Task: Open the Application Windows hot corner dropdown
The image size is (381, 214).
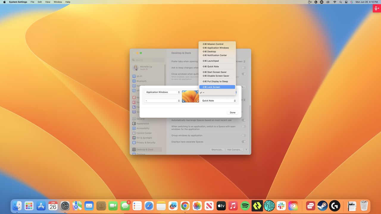Action: tap(163, 92)
